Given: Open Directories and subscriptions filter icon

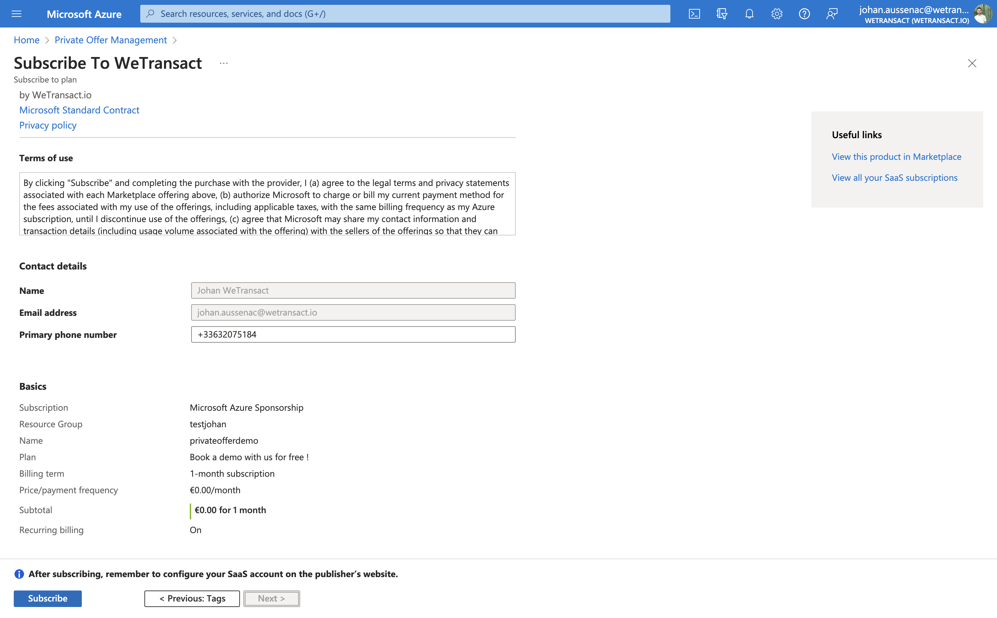Looking at the screenshot, I should 722,14.
